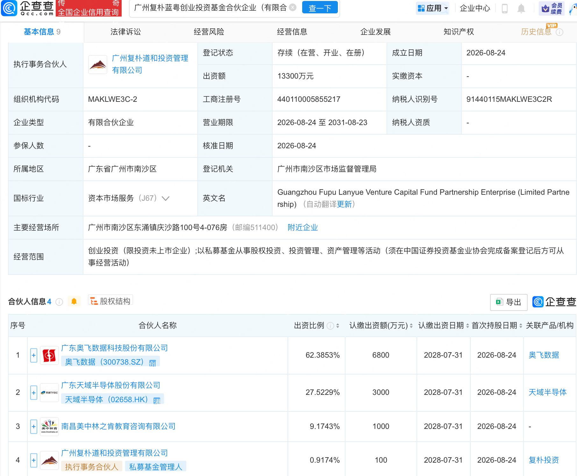This screenshot has height=476, width=577.
Task: Switch to the 企业发展 tab
Action: pos(375,32)
